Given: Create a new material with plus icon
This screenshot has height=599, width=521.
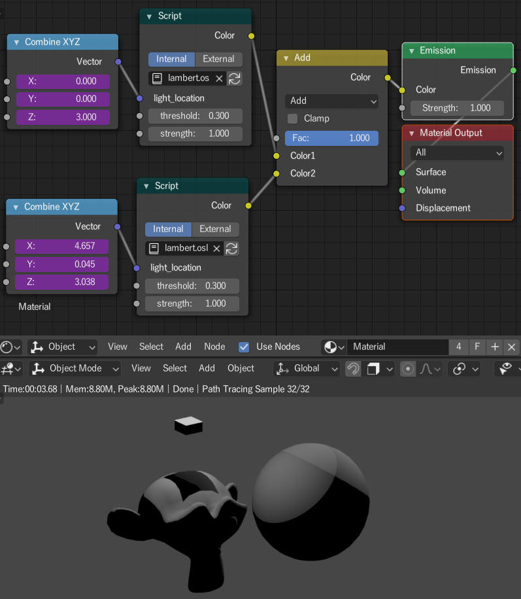Looking at the screenshot, I should pos(495,347).
